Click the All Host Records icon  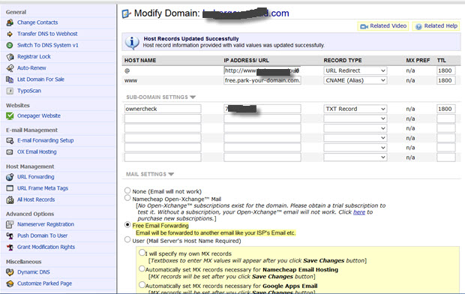click(10, 199)
